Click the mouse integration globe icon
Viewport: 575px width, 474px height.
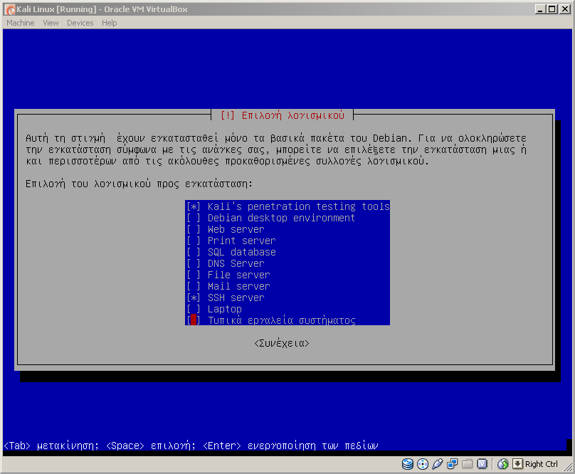[x=502, y=464]
